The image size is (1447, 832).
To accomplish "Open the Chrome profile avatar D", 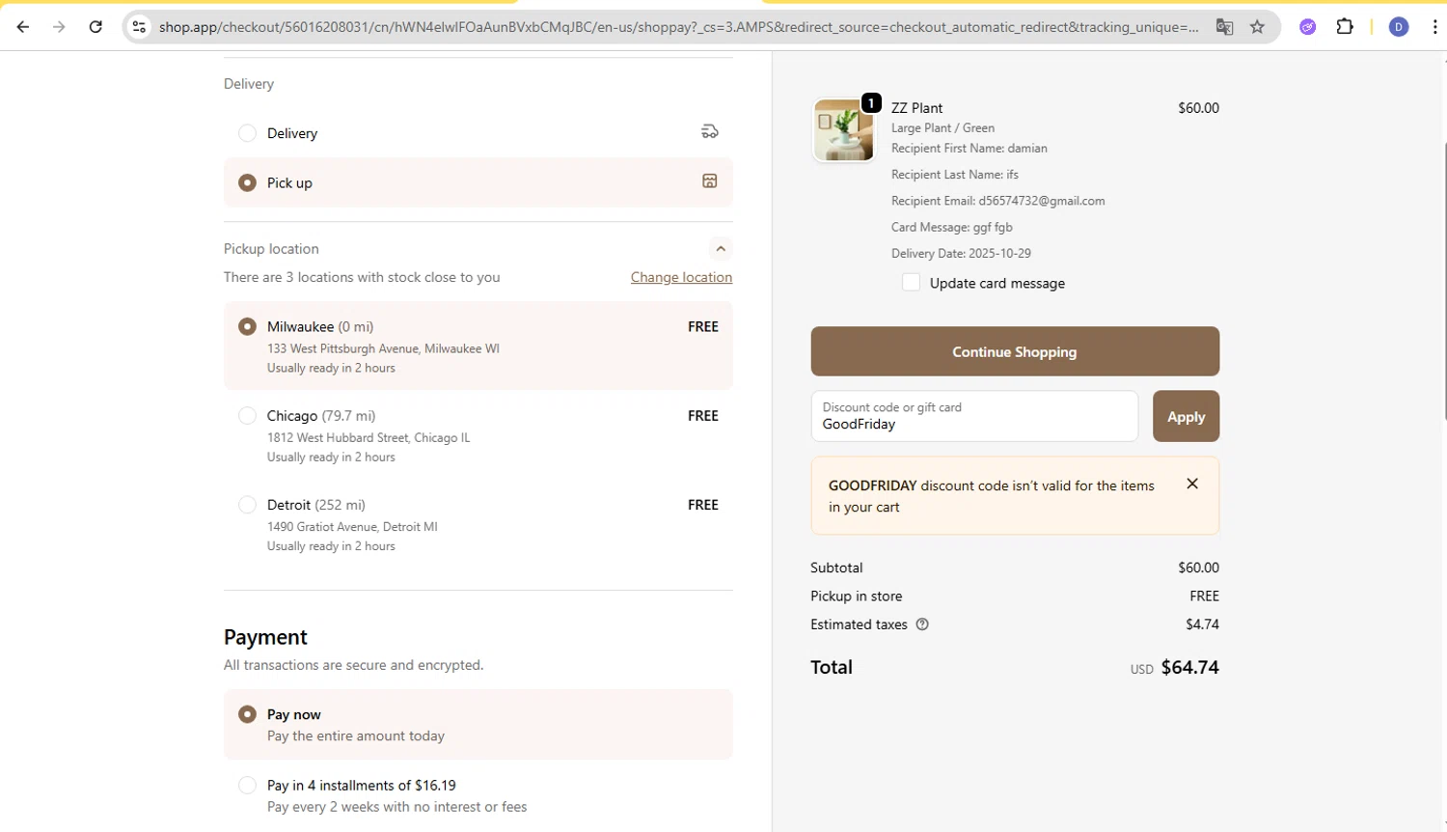I will [x=1399, y=27].
